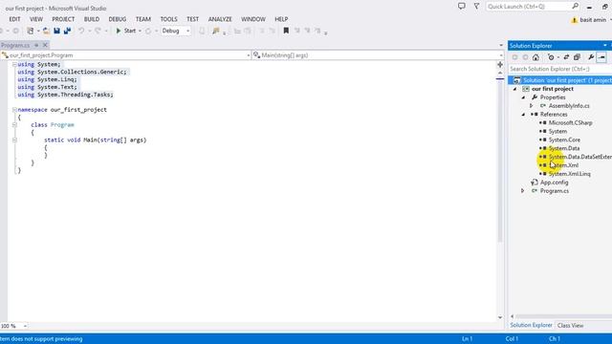Image resolution: width=612 pixels, height=344 pixels.
Task: Open the PROJECT menu
Action: pyautogui.click(x=63, y=19)
